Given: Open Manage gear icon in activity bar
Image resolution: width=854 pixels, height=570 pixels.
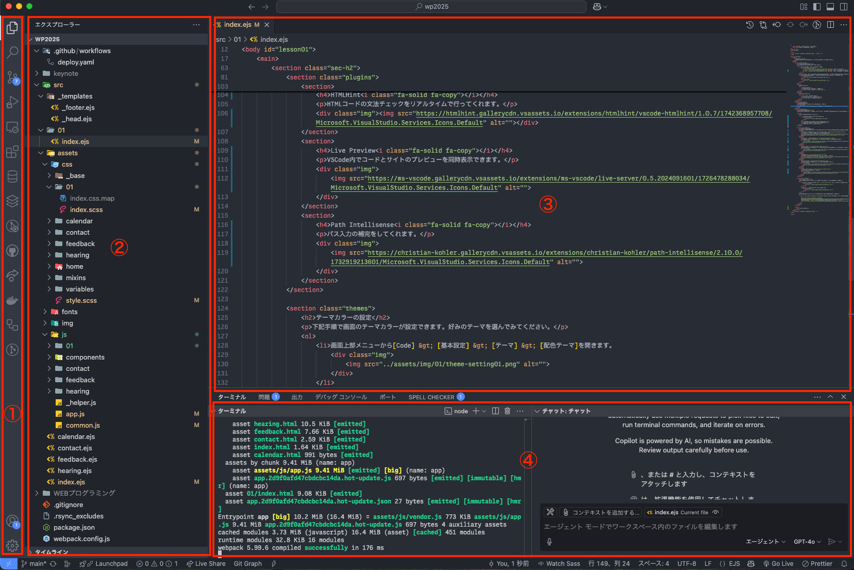Looking at the screenshot, I should (12, 545).
